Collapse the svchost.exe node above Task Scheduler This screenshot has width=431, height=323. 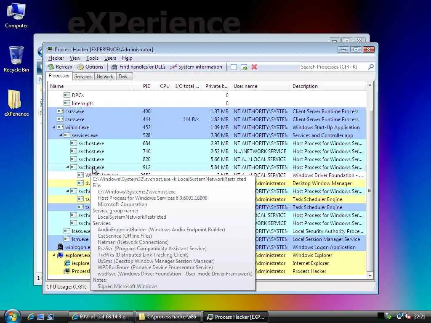(67, 191)
